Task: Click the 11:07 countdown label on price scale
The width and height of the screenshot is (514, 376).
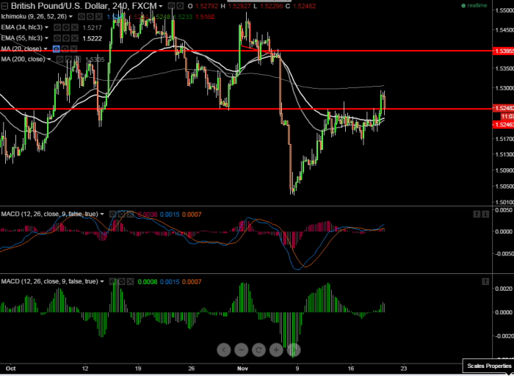Action: [x=507, y=116]
